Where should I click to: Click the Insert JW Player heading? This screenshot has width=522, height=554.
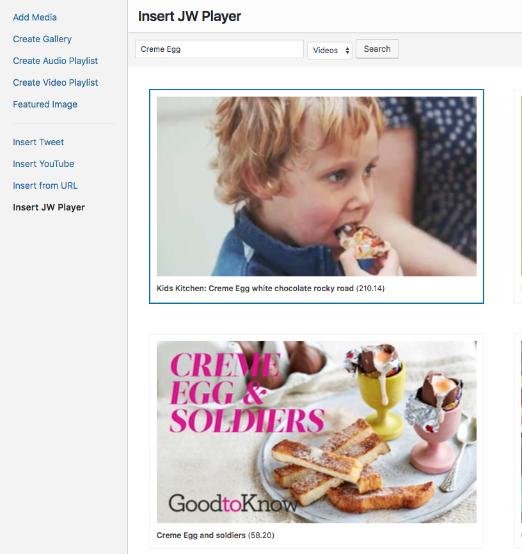[189, 16]
